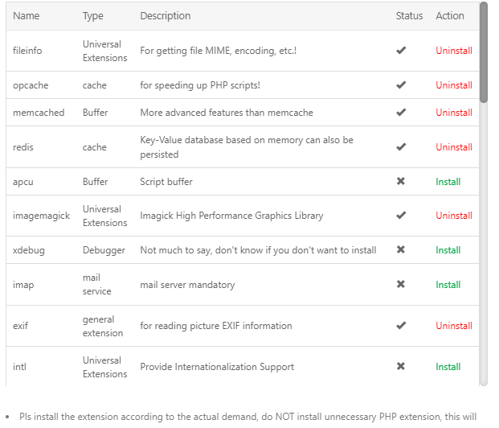The height and width of the screenshot is (428, 499).
Task: Click the imap not-installed cross icon
Action: coord(401,284)
